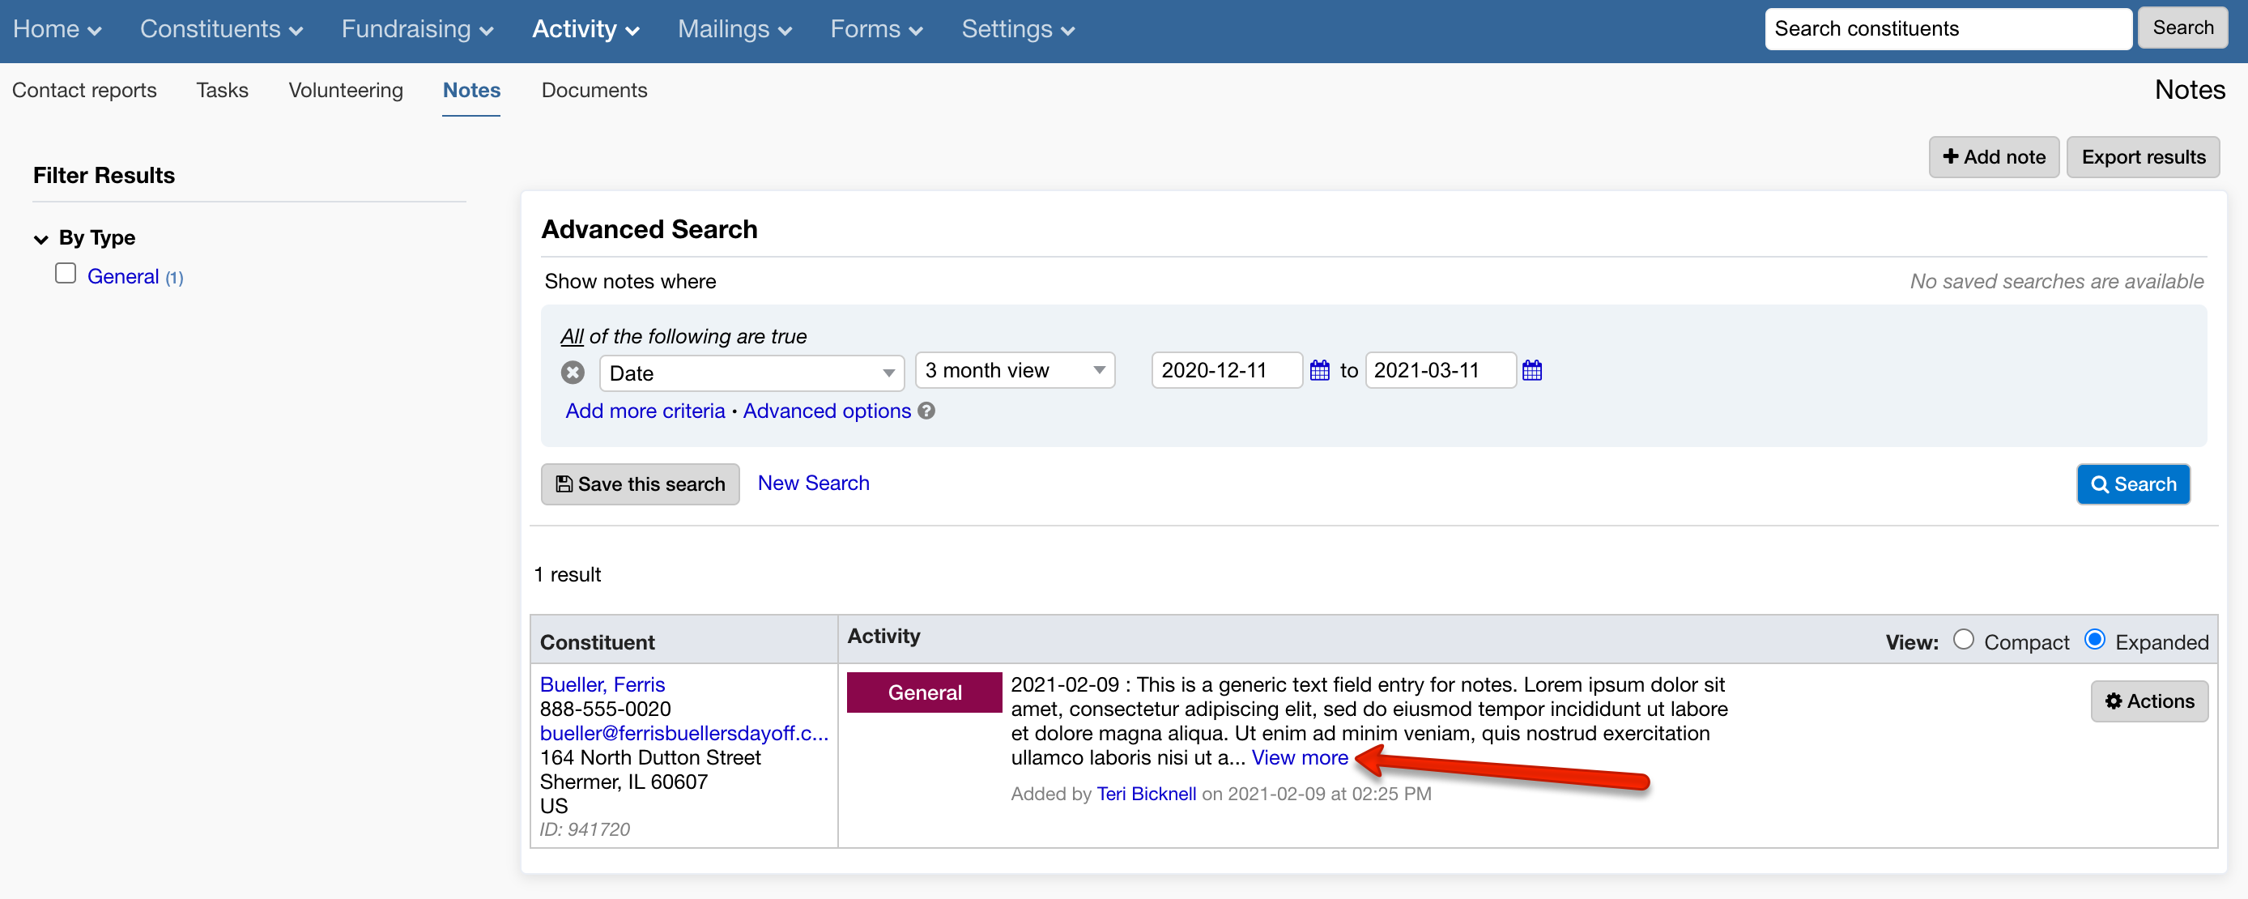
Task: Check the General type filter checkbox
Action: pyautogui.click(x=66, y=274)
